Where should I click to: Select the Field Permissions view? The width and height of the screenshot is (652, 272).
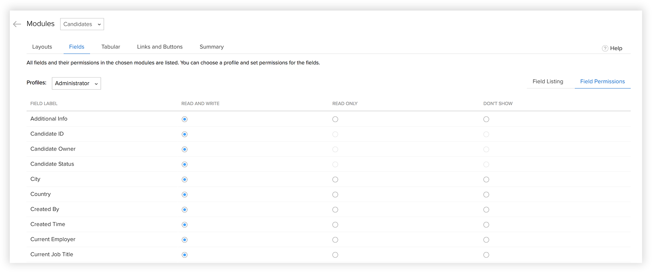(602, 81)
